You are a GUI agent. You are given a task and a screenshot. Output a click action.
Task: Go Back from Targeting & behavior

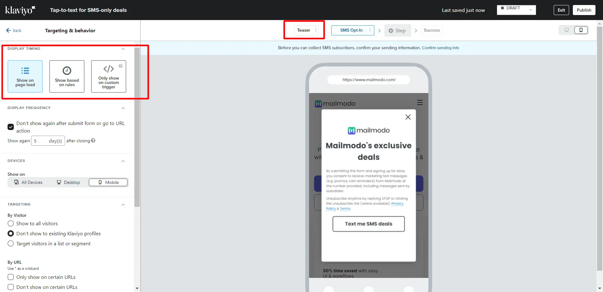click(x=14, y=30)
